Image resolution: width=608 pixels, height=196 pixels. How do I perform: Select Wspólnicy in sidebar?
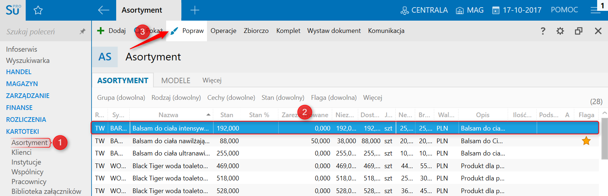pos(28,172)
